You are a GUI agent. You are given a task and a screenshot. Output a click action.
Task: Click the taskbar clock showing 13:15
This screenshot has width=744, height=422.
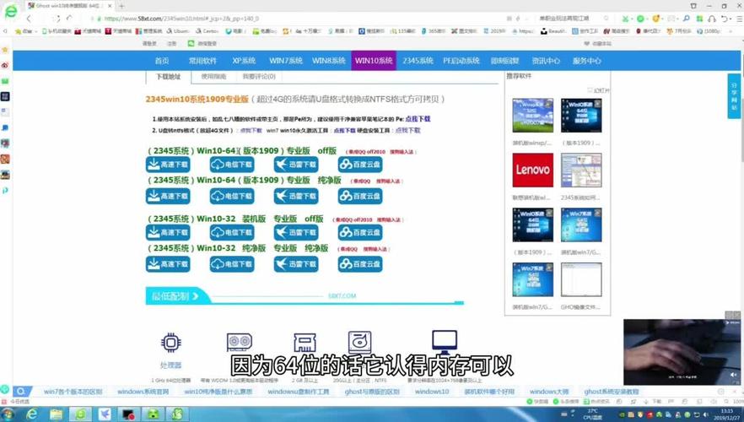point(727,414)
